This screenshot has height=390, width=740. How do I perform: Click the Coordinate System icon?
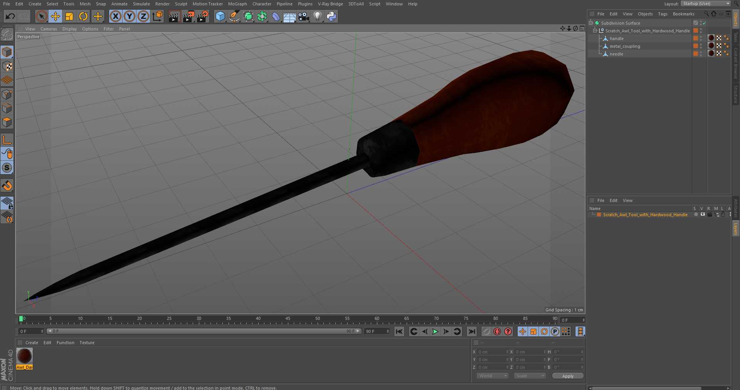(x=157, y=16)
